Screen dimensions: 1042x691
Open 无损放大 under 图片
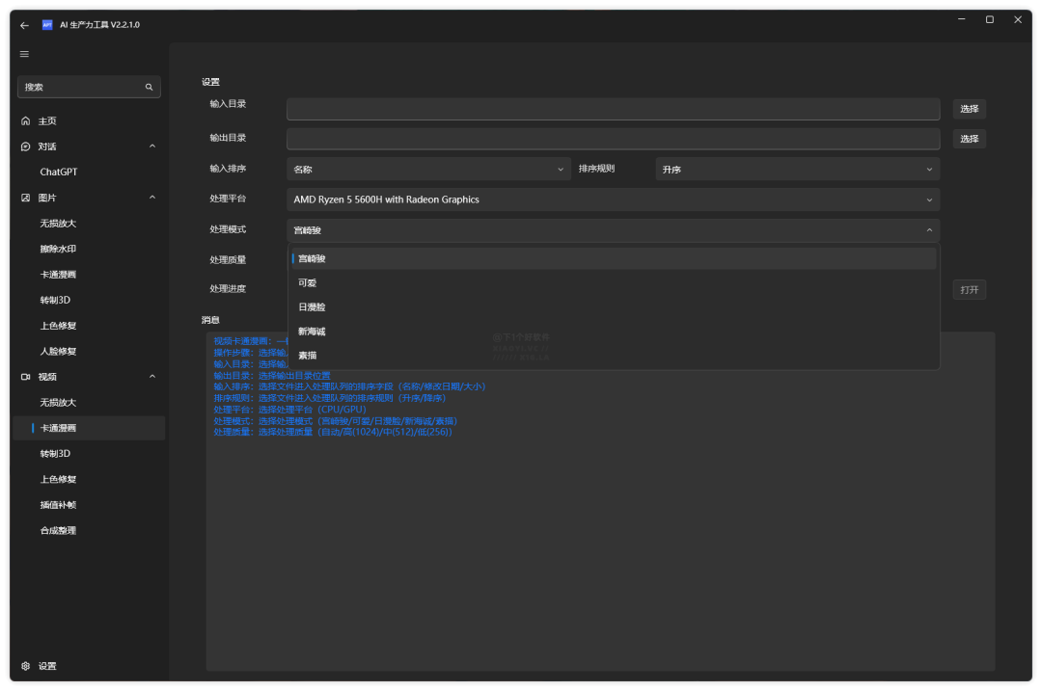[89, 224]
